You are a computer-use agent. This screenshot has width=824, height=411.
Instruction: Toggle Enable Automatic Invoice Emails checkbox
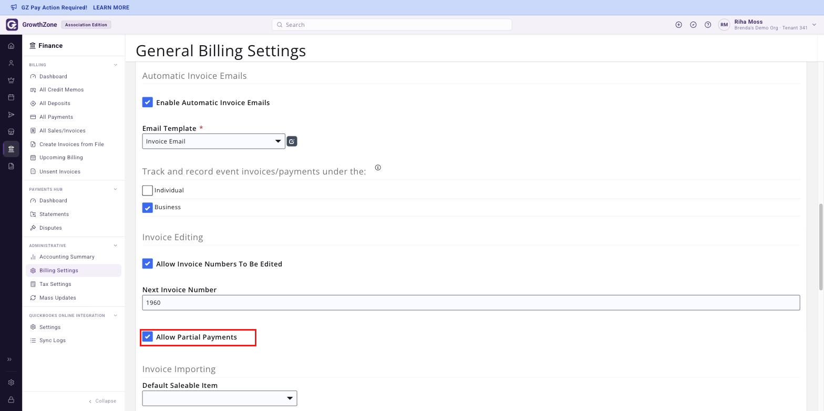pos(148,102)
